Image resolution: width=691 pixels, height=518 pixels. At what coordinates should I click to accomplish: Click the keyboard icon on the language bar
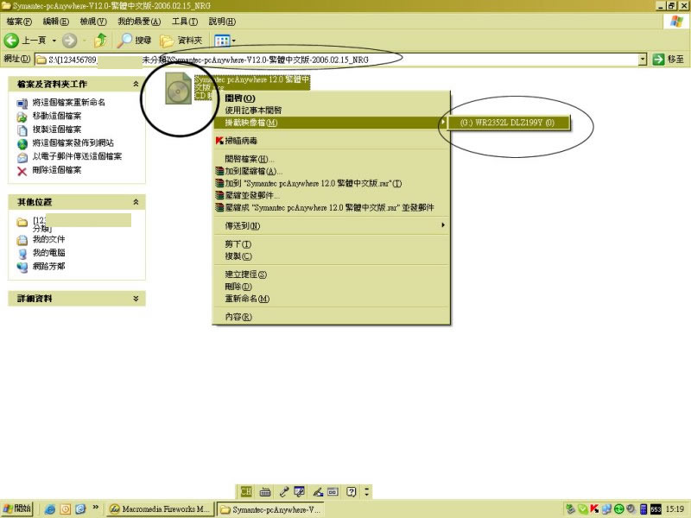(265, 491)
